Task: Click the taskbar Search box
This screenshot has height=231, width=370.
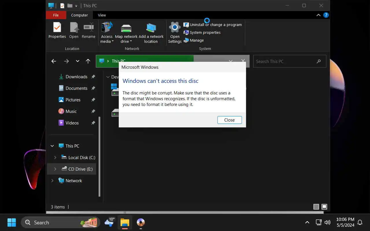Action: pyautogui.click(x=60, y=222)
